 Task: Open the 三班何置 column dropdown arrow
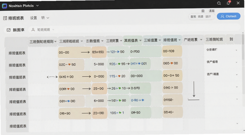click(x=121, y=40)
